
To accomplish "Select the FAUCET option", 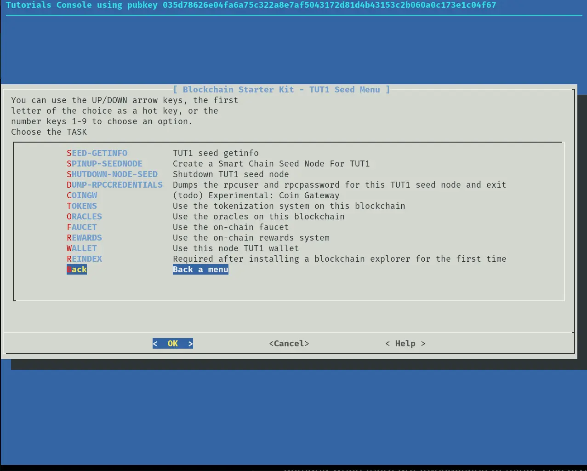I will pyautogui.click(x=82, y=227).
